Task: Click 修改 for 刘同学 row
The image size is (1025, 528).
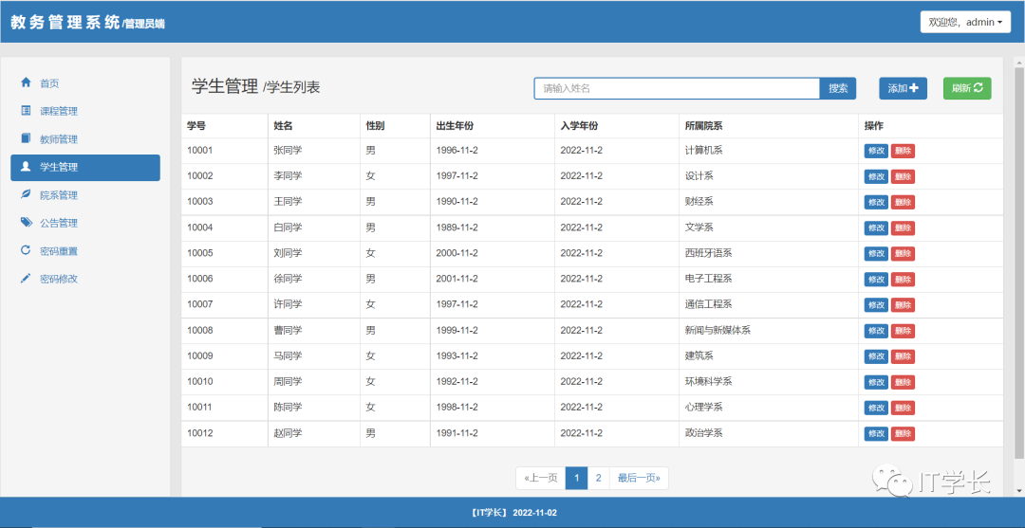Action: click(x=876, y=253)
